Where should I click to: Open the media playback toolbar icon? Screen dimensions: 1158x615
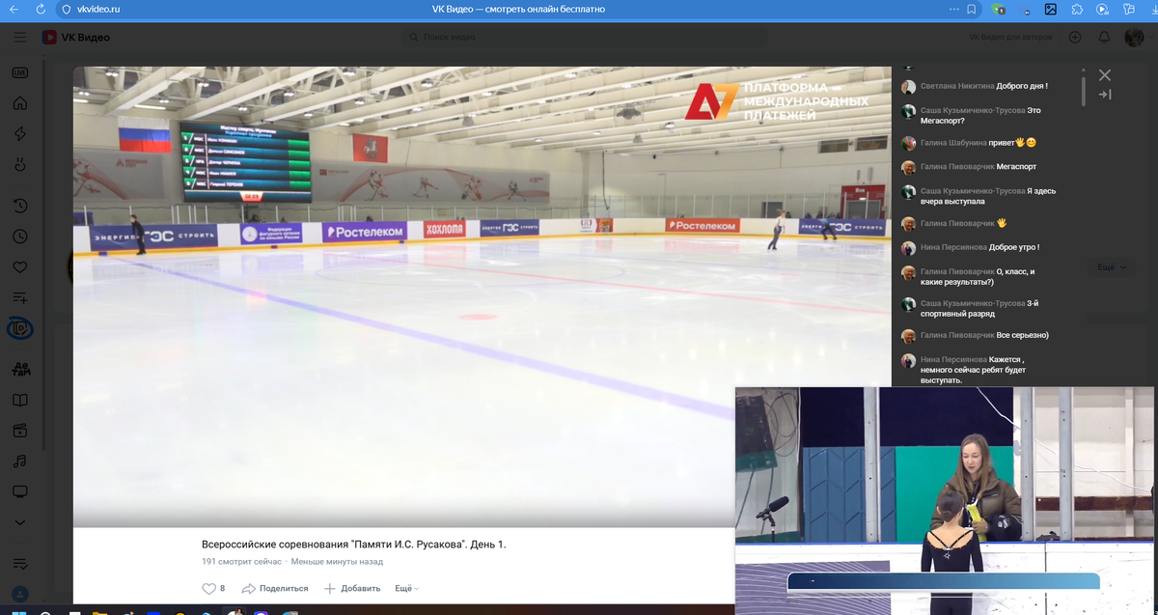pyautogui.click(x=1103, y=9)
